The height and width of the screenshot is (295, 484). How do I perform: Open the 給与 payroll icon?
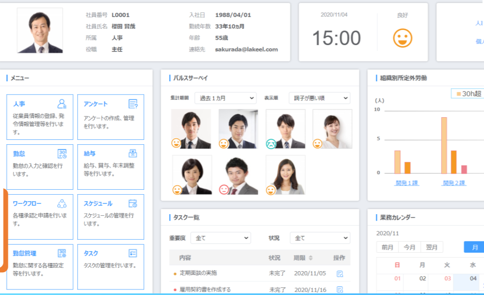[x=133, y=153]
